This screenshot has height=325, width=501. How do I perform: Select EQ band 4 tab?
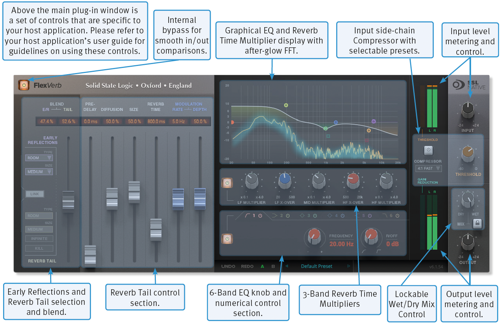click(x=332, y=216)
